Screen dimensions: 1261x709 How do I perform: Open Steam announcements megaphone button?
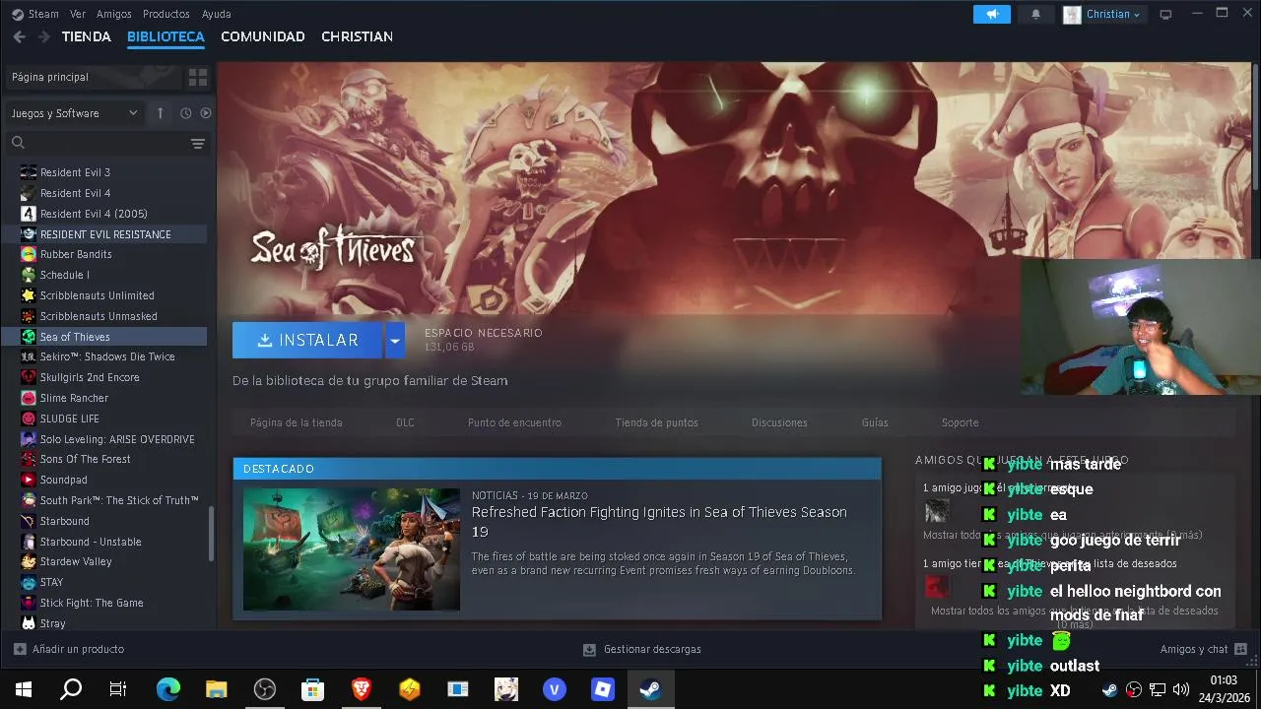click(x=992, y=14)
